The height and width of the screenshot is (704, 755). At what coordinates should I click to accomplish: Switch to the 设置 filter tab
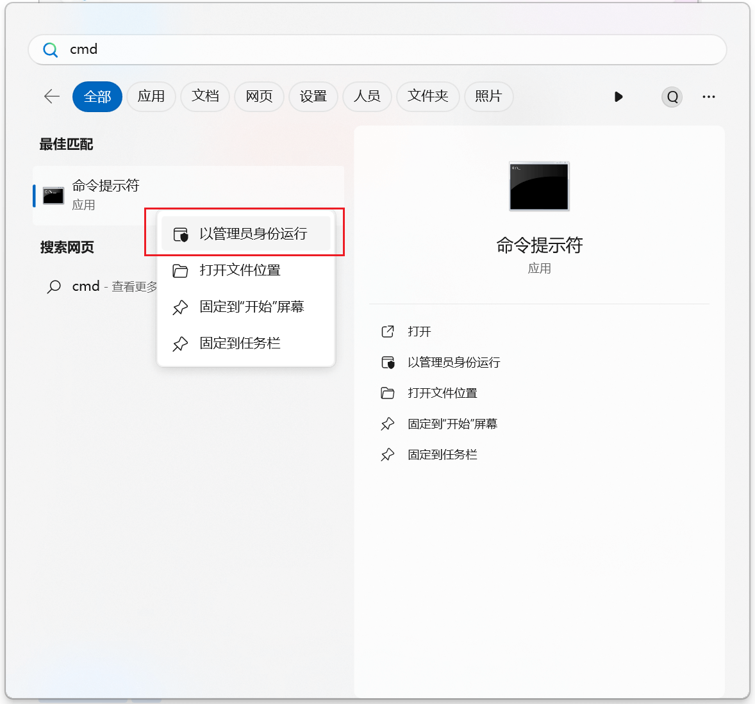coord(313,97)
